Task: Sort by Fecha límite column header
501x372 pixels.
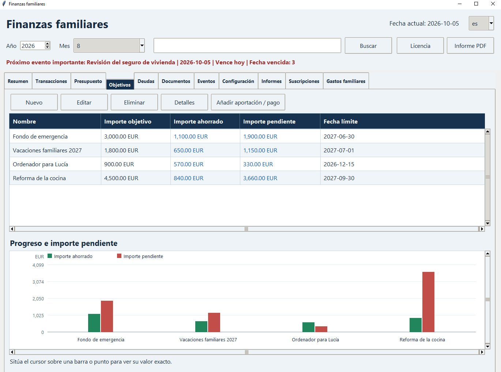Action: tap(402, 121)
